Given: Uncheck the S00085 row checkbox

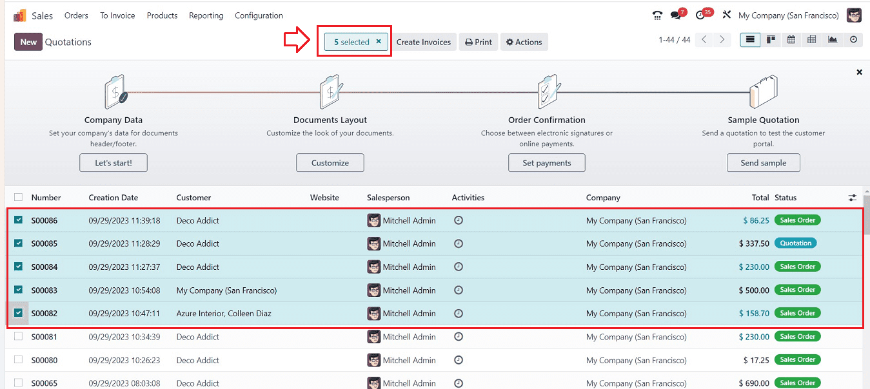Looking at the screenshot, I should coord(18,243).
